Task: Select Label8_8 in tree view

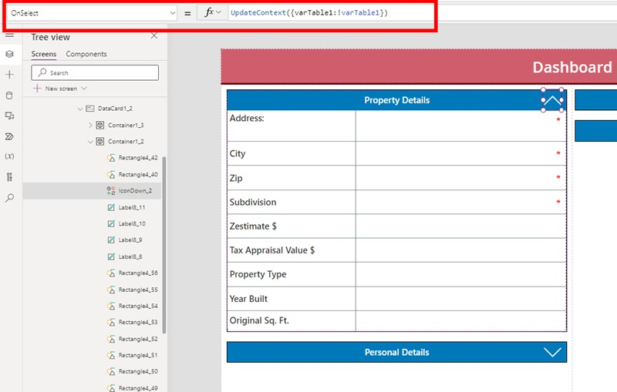Action: point(130,256)
